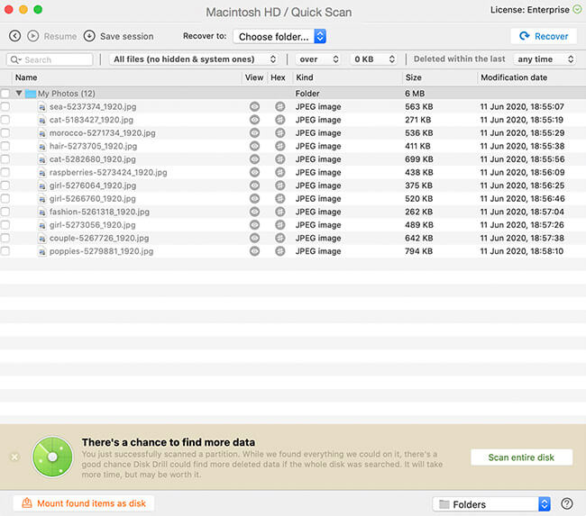Click Mount found items as disk

(x=84, y=503)
